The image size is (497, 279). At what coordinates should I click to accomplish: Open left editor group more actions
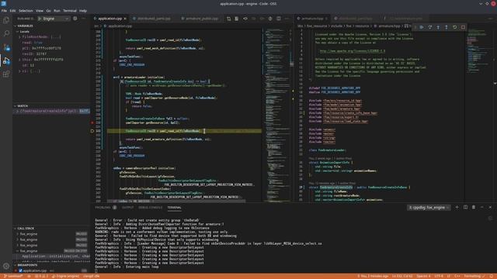(x=287, y=19)
